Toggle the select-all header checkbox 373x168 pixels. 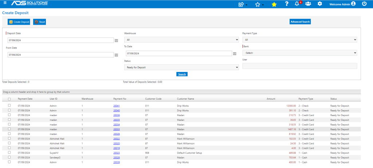(9, 99)
